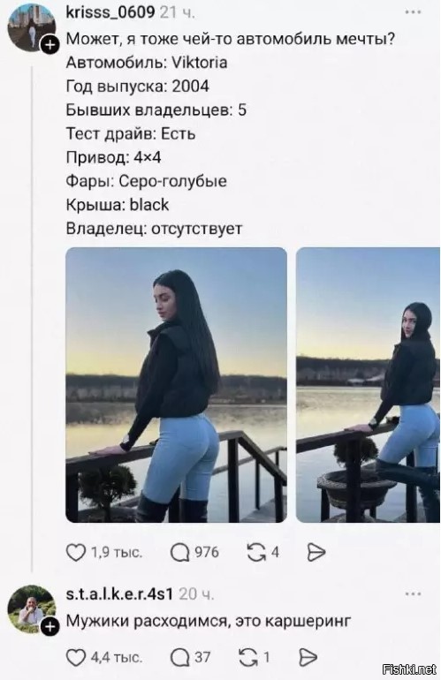The image size is (441, 680).
Task: Open comments on the krisss_0609 post
Action: click(179, 553)
